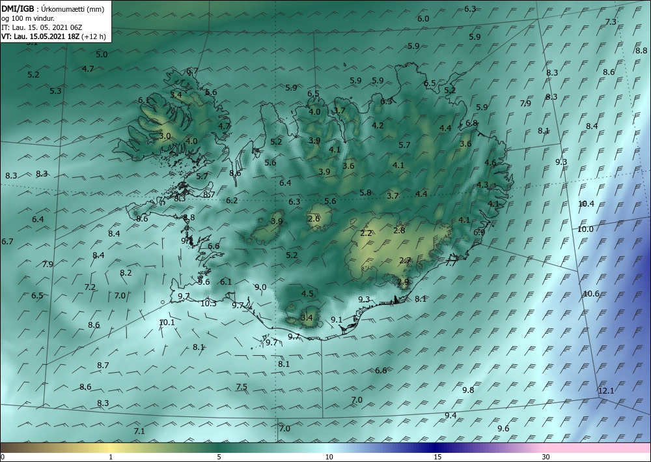The height and width of the screenshot is (462, 651).
Task: Click the 9.0 value in south Iceland
Action: coord(260,287)
